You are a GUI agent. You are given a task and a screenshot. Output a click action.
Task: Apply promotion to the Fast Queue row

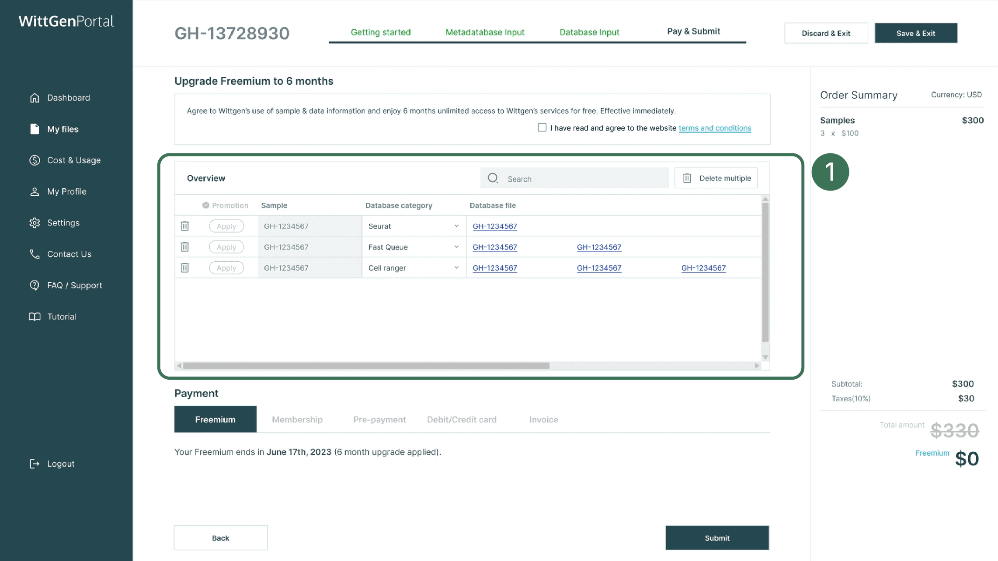[226, 247]
